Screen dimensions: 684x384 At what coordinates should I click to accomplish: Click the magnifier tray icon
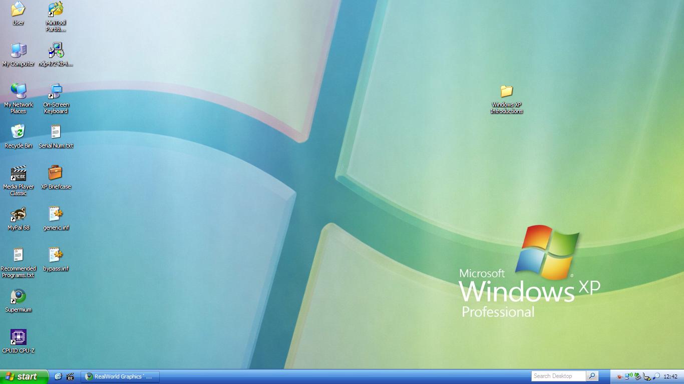coord(656,376)
